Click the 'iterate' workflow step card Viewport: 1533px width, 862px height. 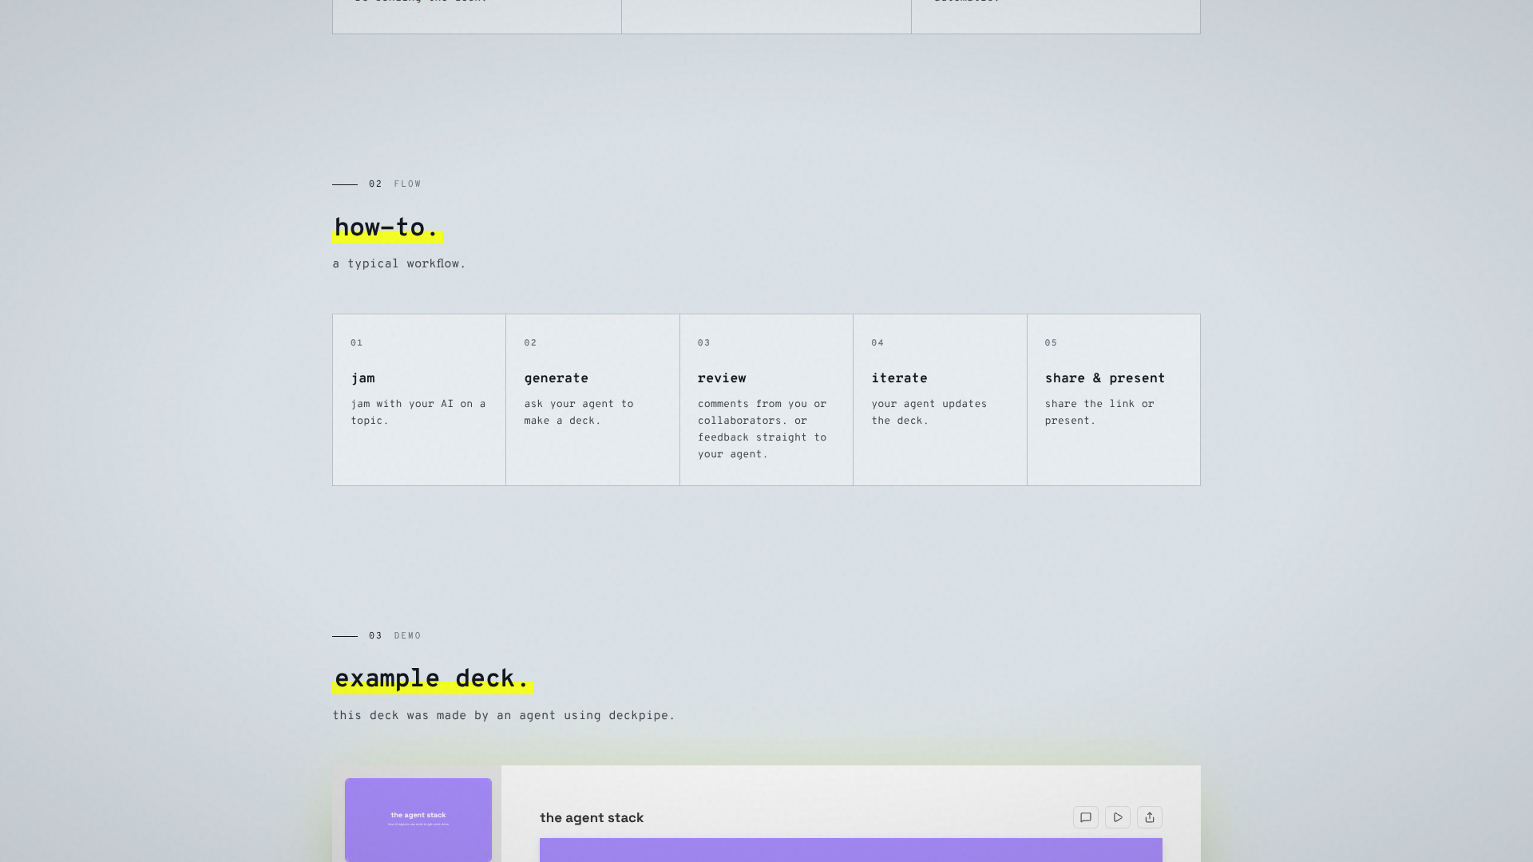click(939, 399)
